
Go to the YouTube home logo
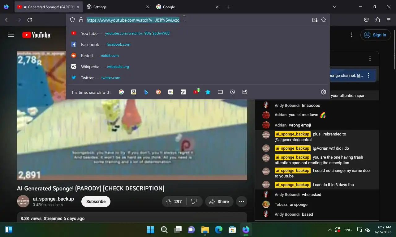(36, 35)
